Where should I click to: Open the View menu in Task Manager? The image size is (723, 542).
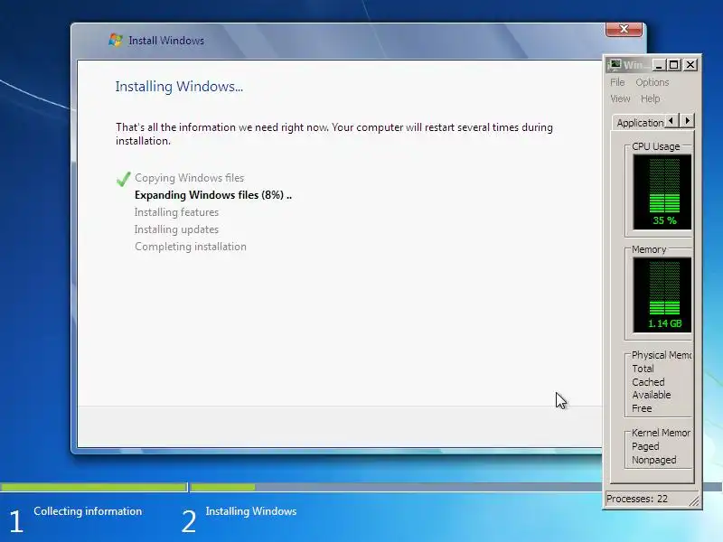tap(620, 98)
